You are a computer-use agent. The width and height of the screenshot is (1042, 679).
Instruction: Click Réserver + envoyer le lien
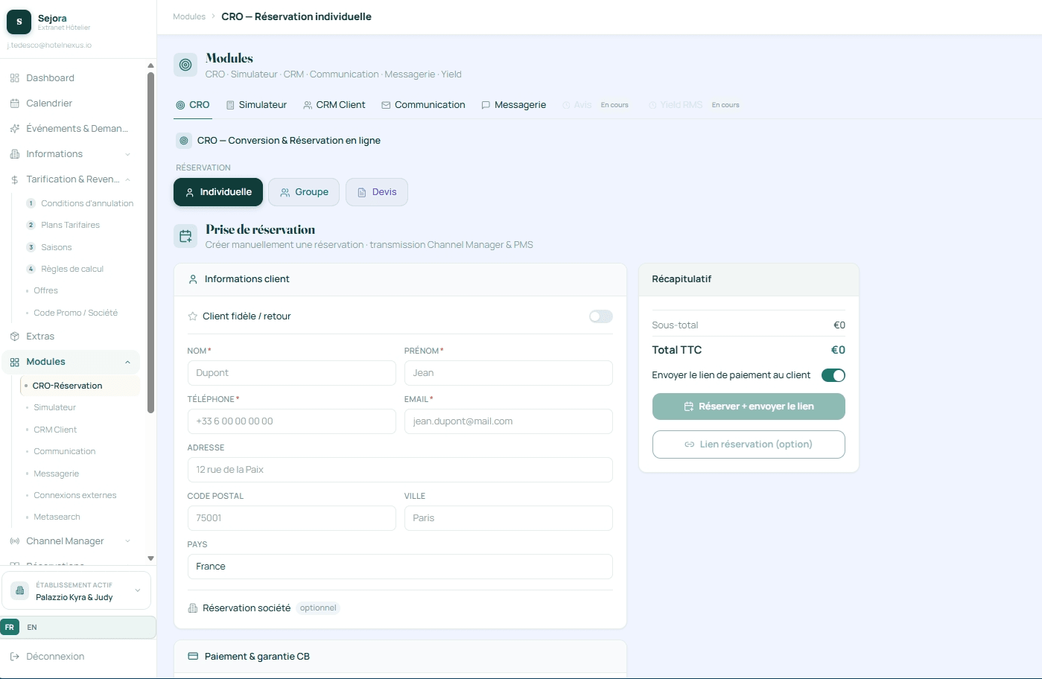click(749, 407)
